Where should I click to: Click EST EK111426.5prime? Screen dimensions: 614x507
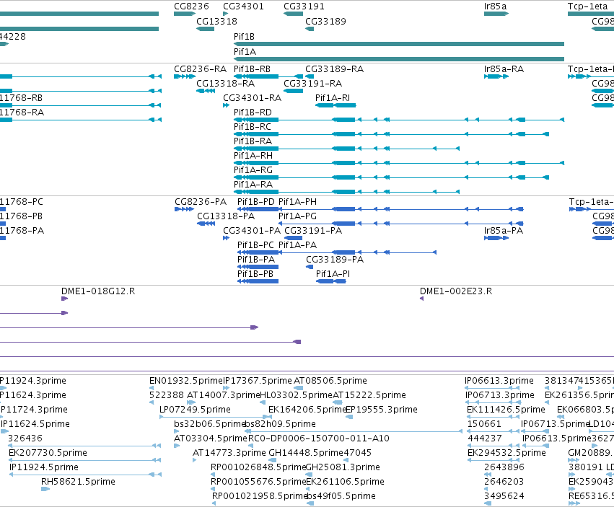506,410
